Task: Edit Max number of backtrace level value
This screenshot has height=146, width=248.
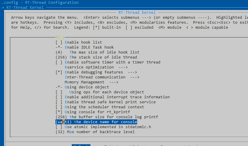Action: pos(95,132)
